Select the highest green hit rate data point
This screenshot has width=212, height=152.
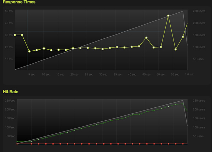tap(183, 104)
